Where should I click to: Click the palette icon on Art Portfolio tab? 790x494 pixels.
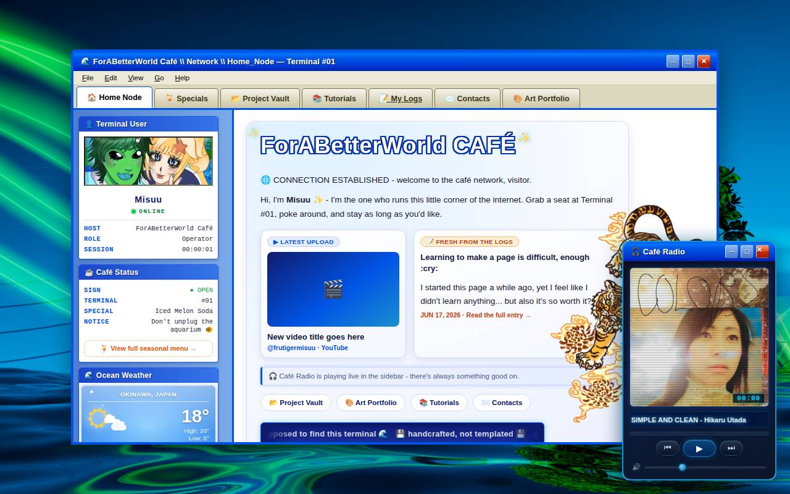click(517, 99)
